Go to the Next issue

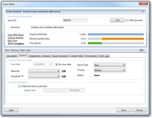pyautogui.click(x=23, y=50)
